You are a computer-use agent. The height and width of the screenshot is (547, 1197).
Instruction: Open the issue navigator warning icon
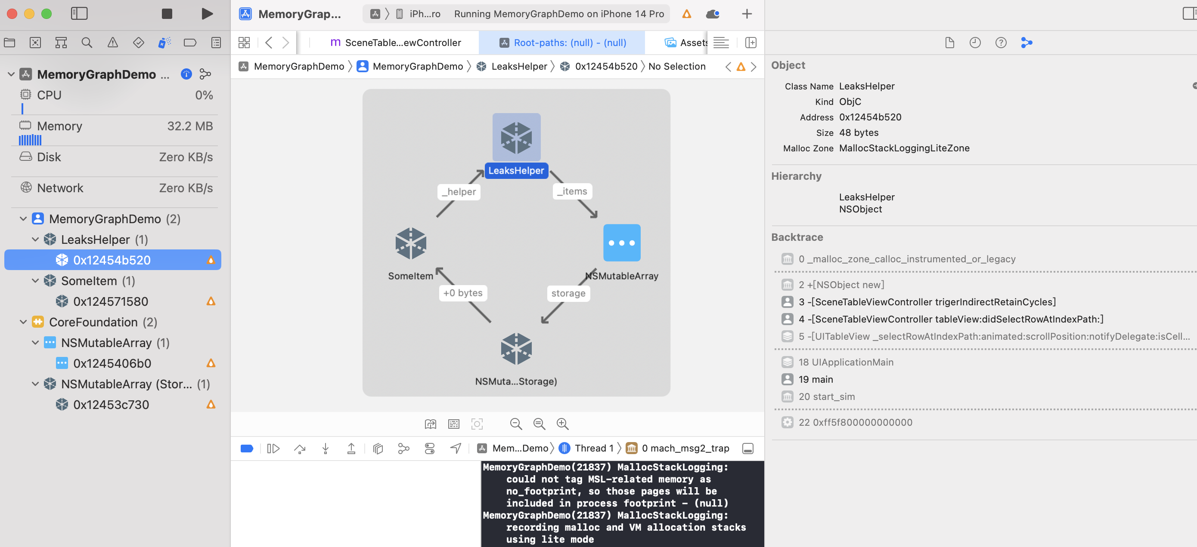[x=112, y=43]
